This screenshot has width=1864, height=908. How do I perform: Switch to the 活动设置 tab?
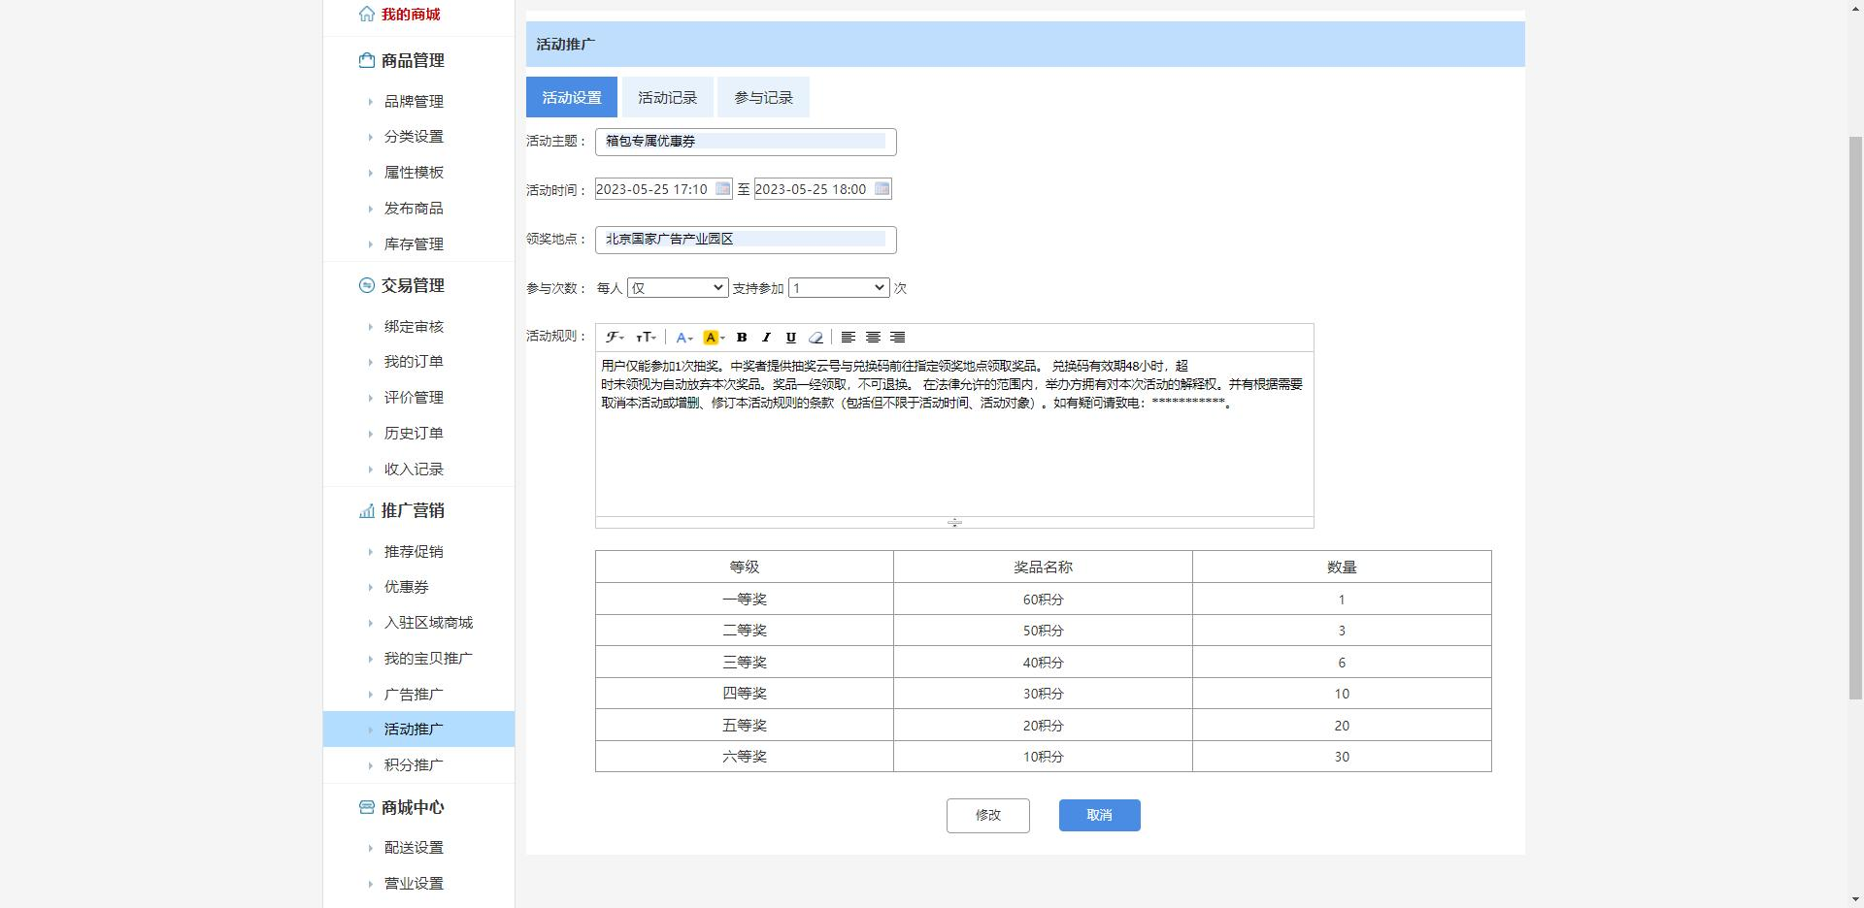pos(572,97)
